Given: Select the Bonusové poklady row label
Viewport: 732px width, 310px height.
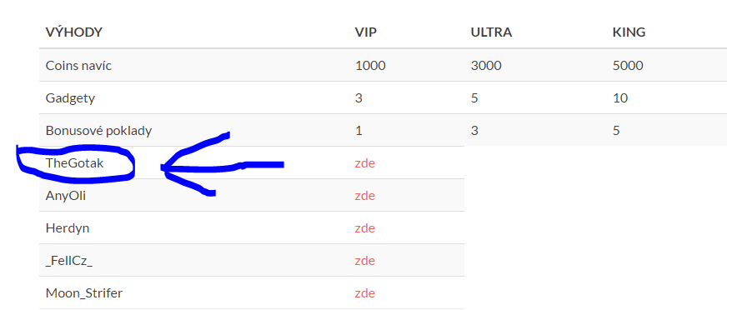Looking at the screenshot, I should click(98, 131).
